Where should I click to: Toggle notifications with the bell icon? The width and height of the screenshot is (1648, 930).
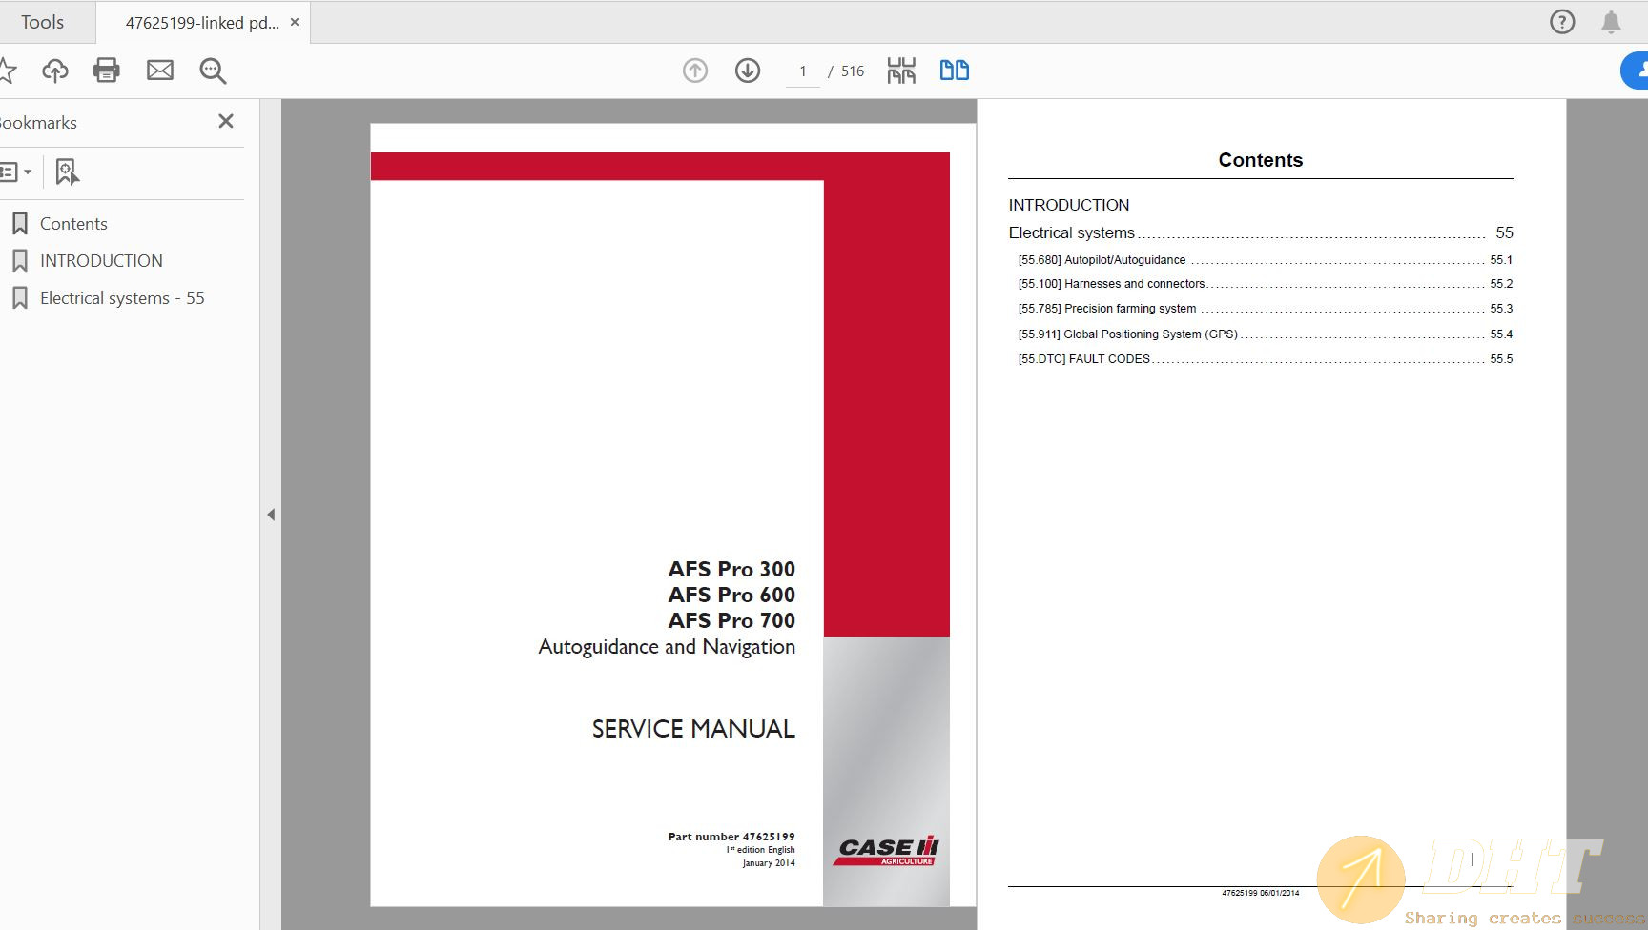click(x=1614, y=21)
